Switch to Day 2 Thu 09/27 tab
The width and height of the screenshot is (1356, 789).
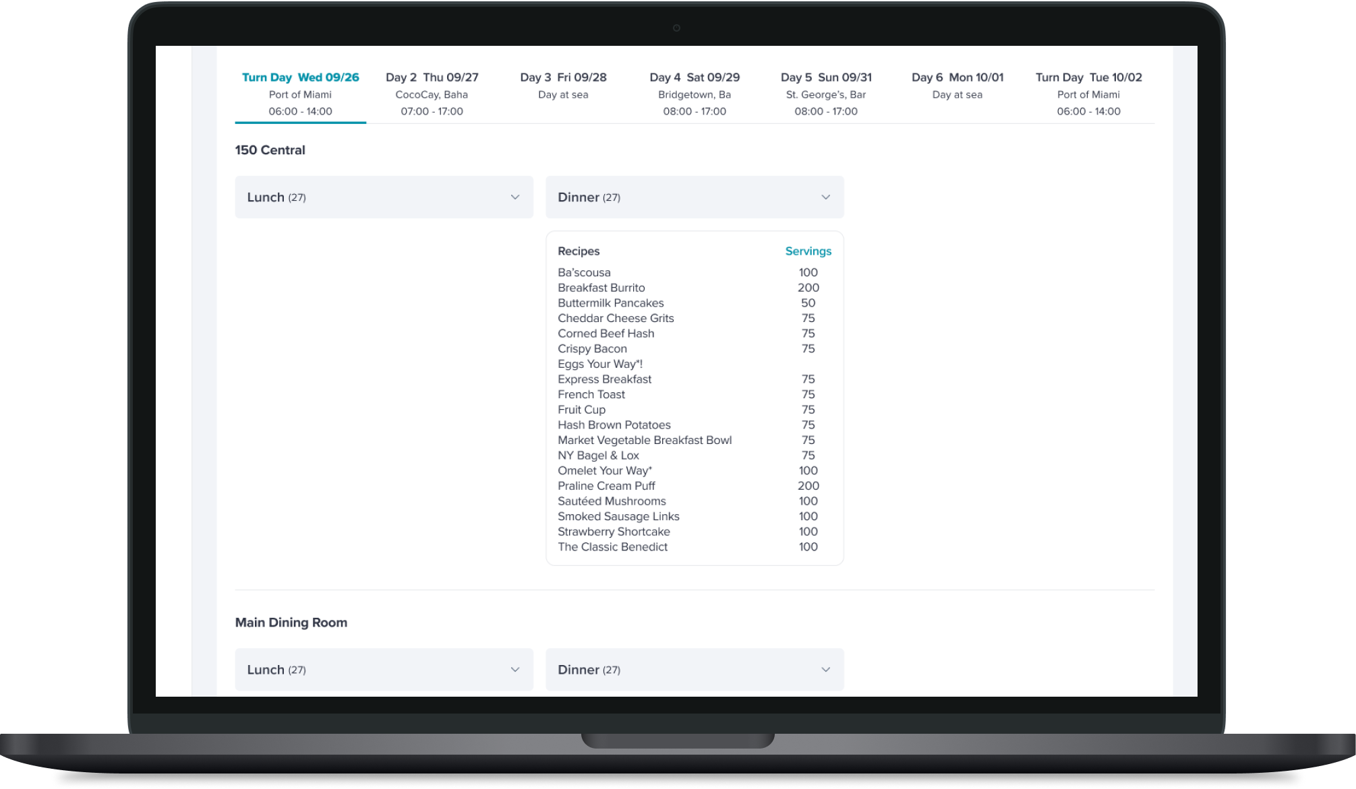coord(432,94)
